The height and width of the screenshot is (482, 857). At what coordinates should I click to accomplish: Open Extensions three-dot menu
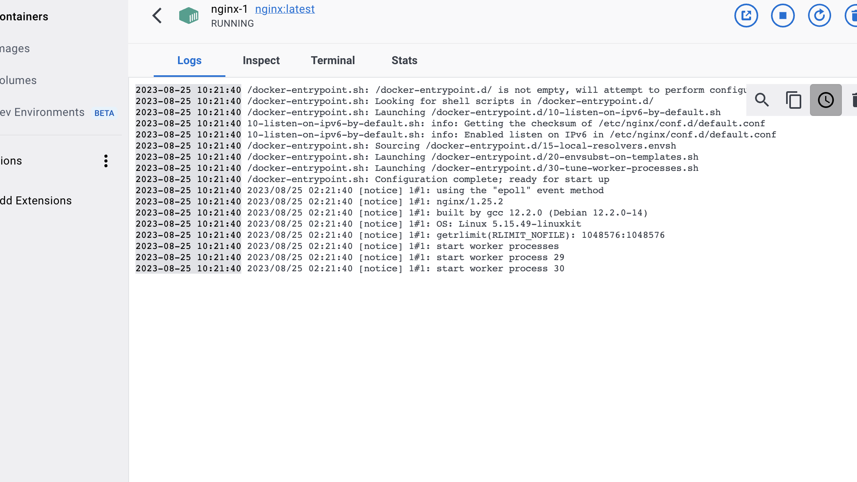[x=106, y=161]
